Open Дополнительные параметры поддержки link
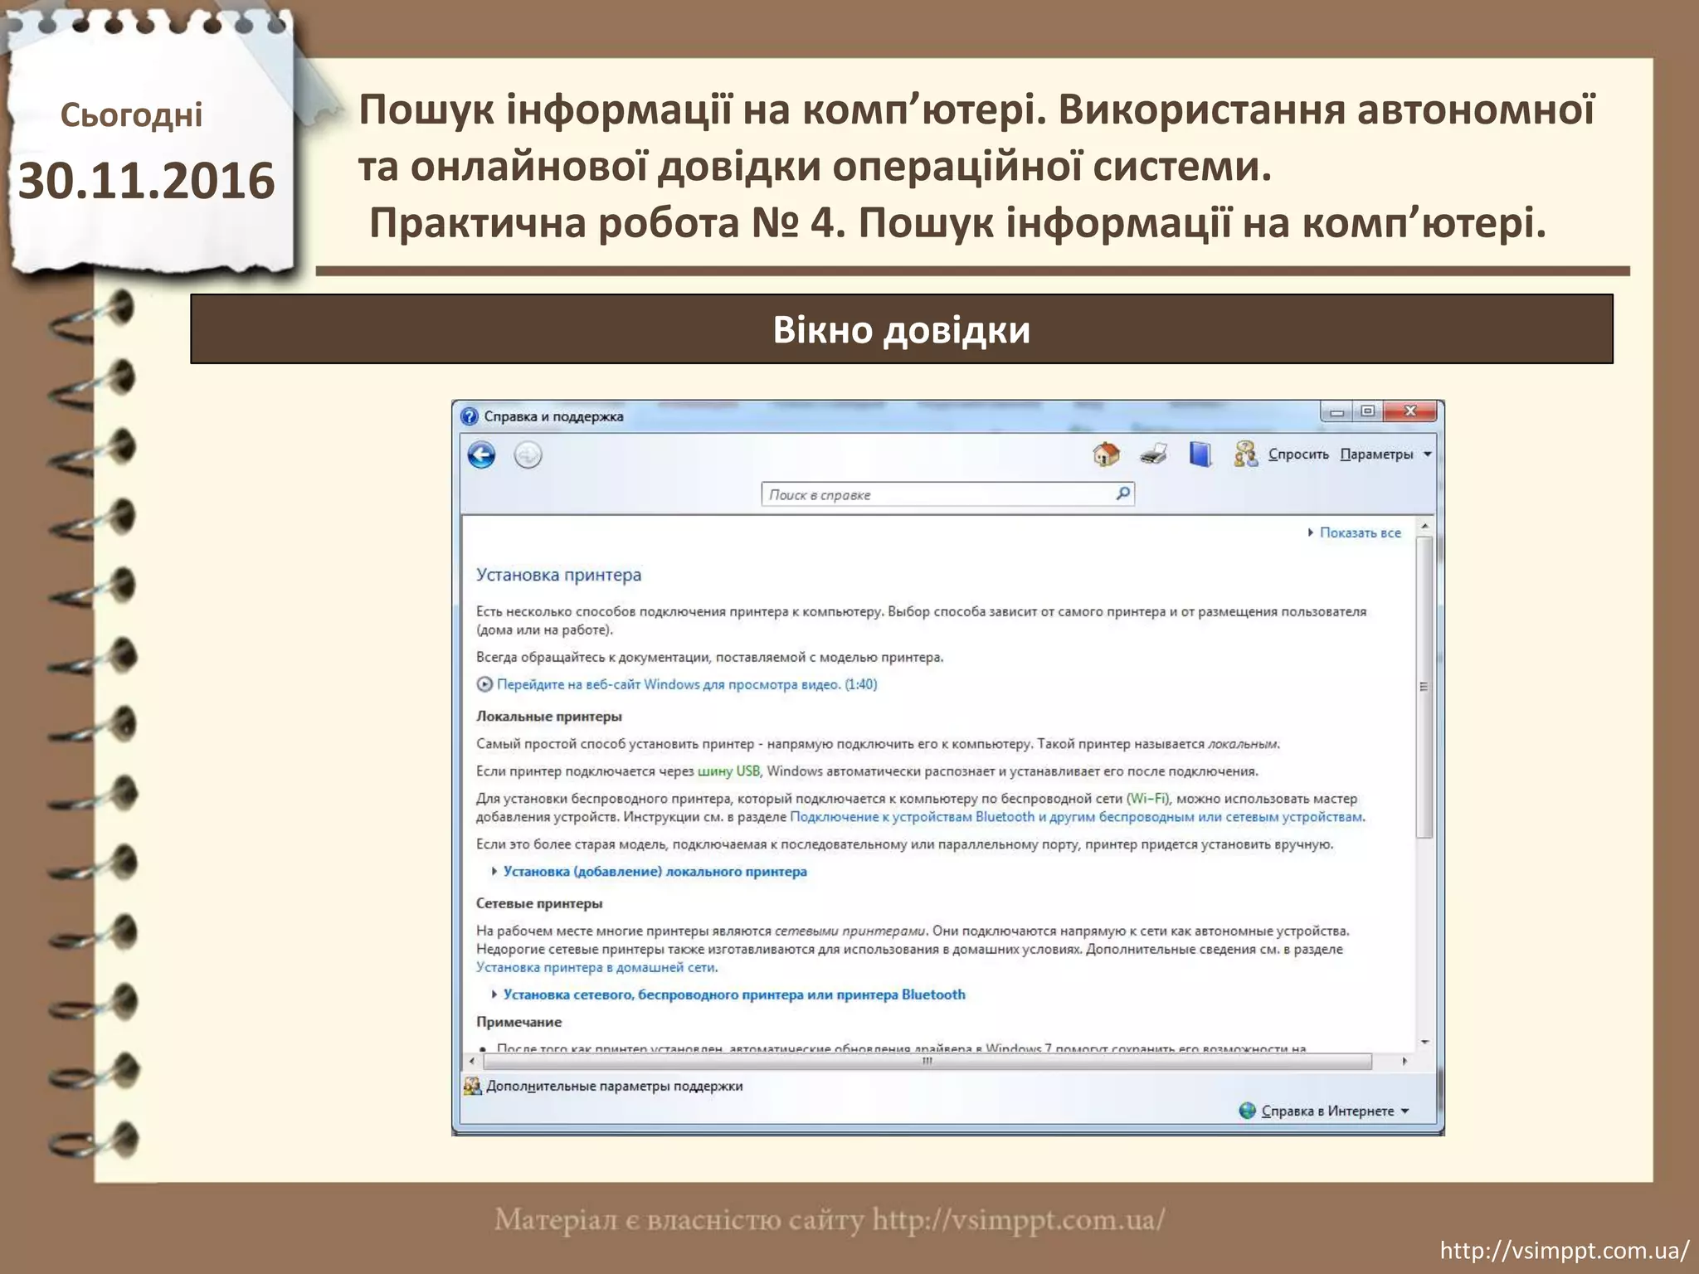 coord(613,1086)
